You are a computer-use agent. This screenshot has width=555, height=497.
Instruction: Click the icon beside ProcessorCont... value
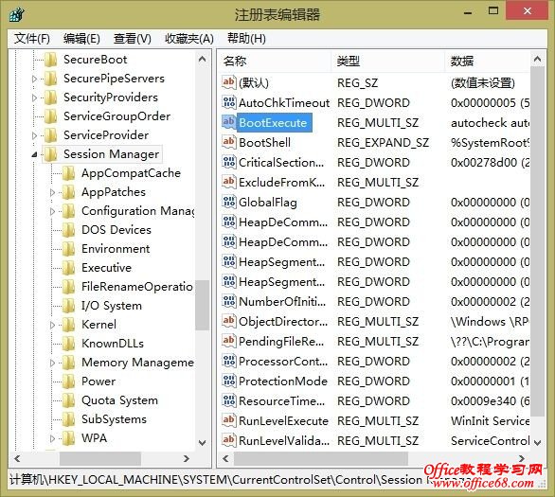tap(228, 361)
